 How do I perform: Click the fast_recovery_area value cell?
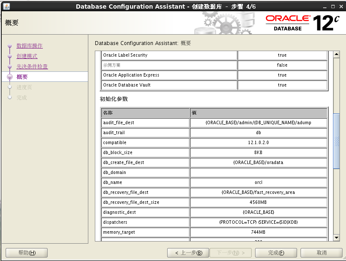click(x=259, y=192)
